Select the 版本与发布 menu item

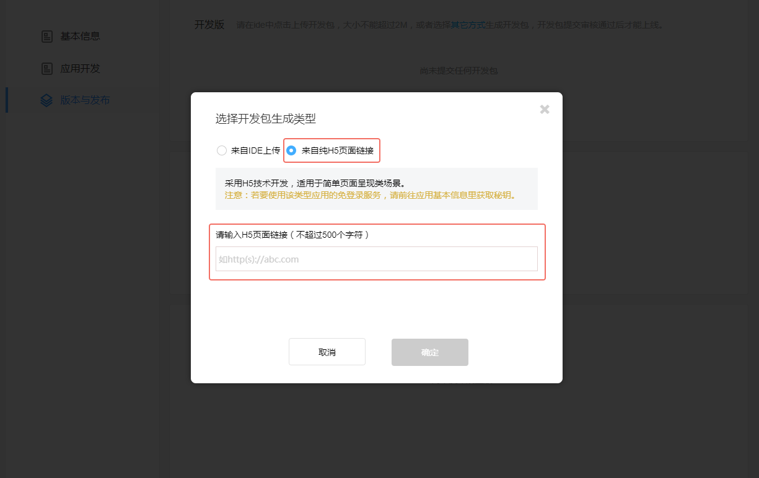[x=85, y=100]
